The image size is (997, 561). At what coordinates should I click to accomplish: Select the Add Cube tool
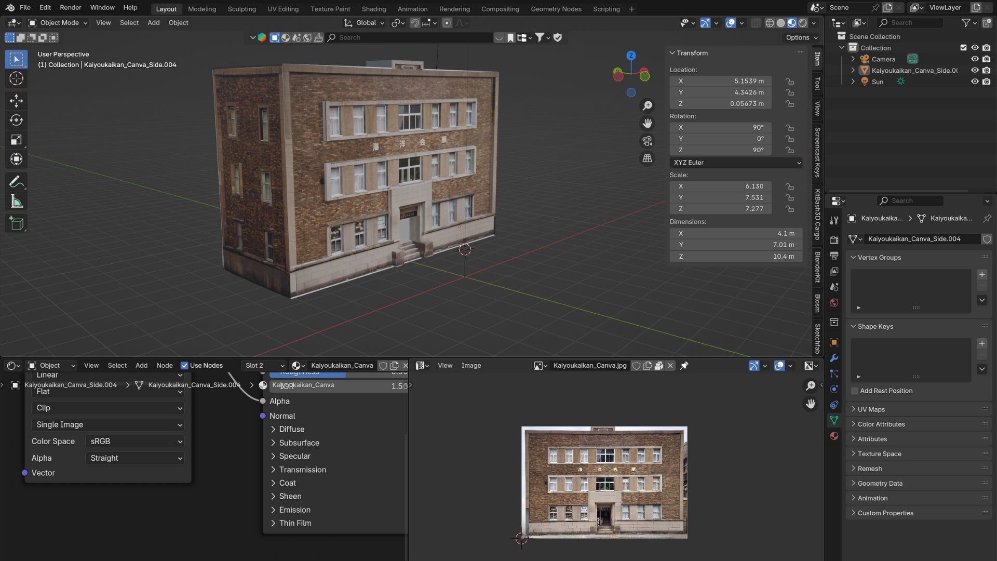tap(16, 224)
